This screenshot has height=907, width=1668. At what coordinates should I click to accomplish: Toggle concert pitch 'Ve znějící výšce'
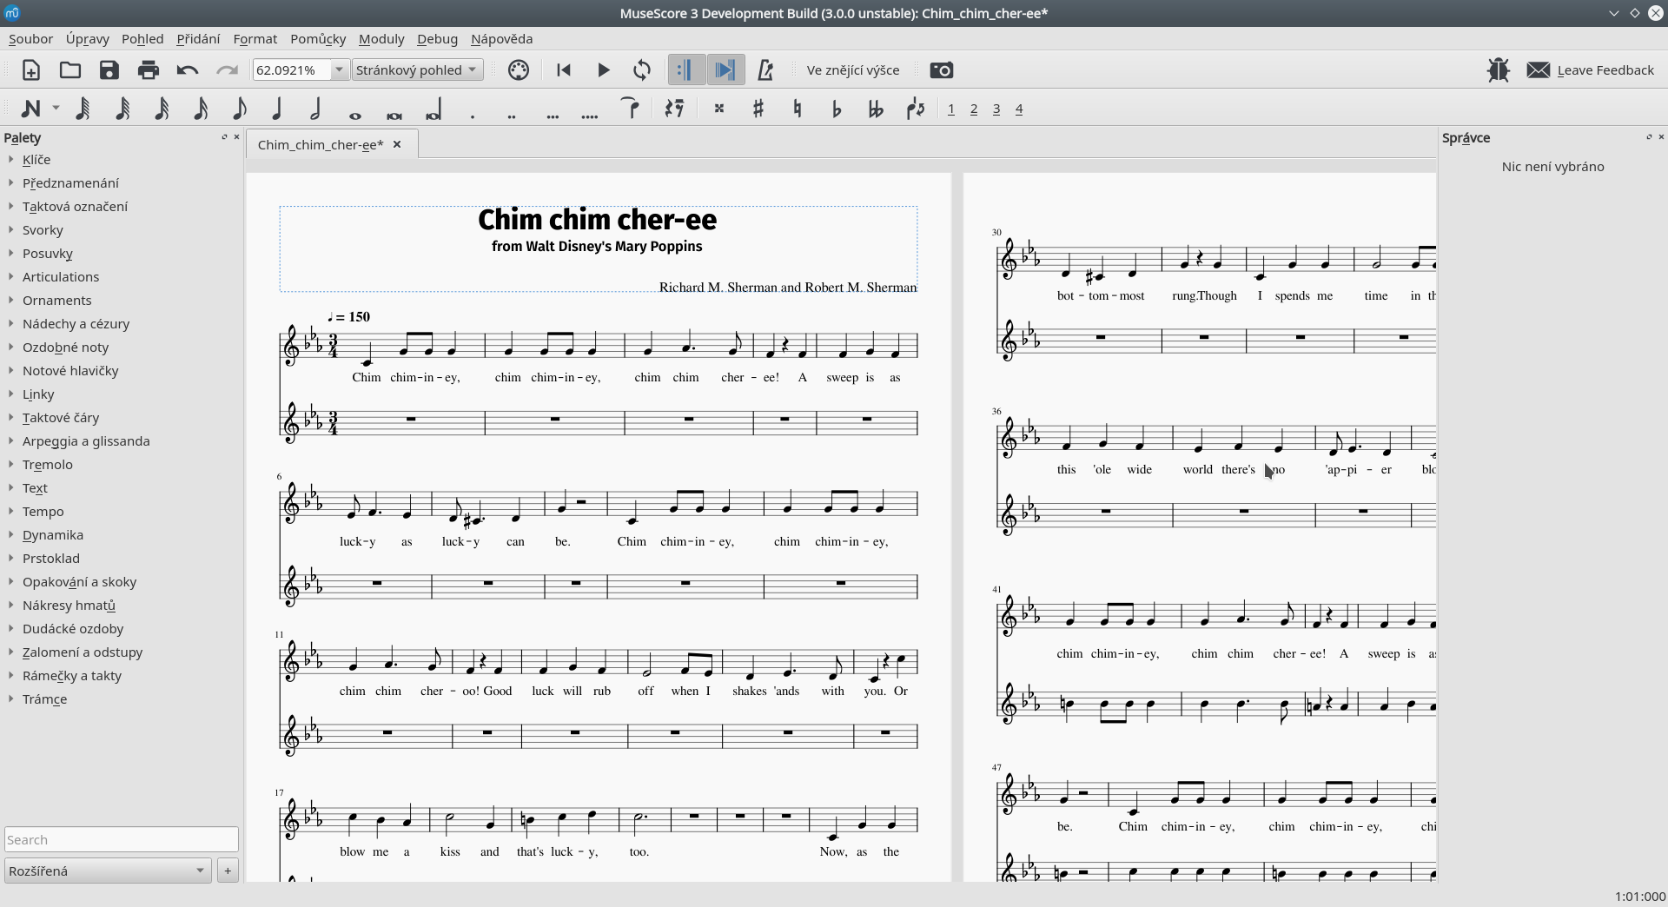coord(853,70)
